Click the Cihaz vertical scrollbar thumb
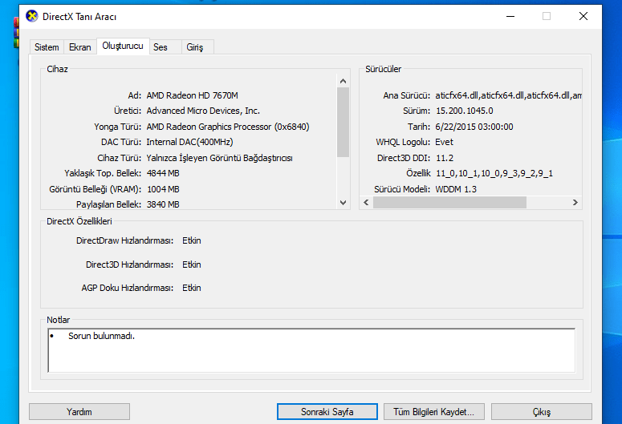This screenshot has width=622, height=424. pyautogui.click(x=344, y=122)
